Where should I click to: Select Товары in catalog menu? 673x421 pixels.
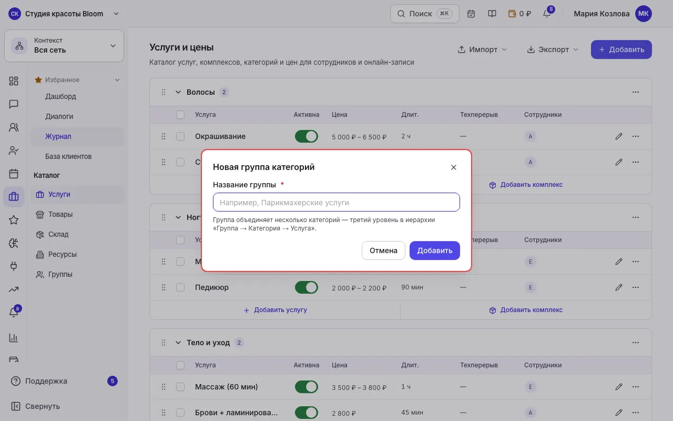coord(77,214)
